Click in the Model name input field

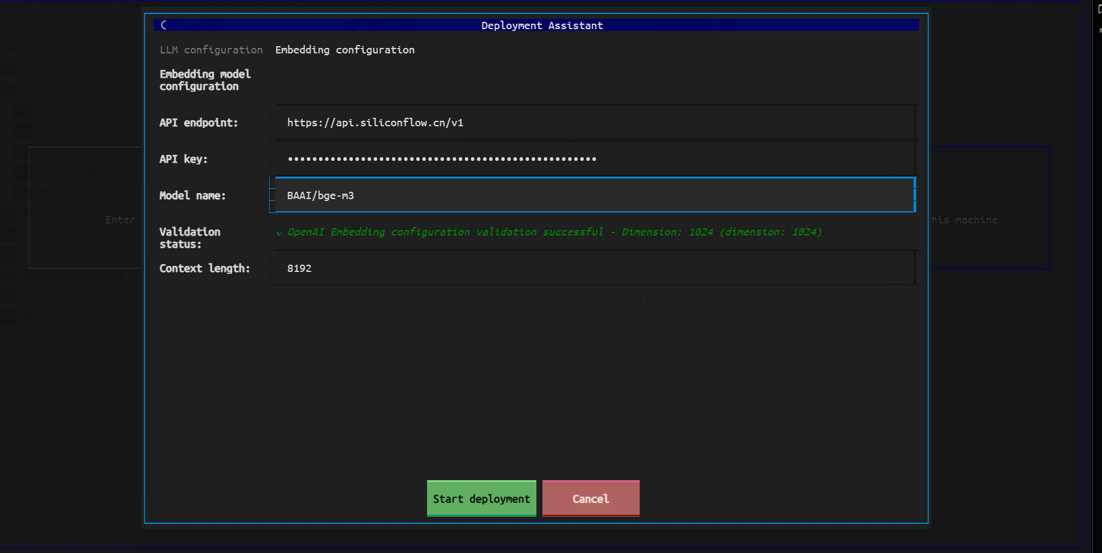click(x=593, y=195)
